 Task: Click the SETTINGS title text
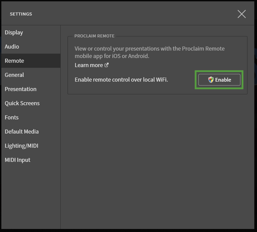coord(21,14)
